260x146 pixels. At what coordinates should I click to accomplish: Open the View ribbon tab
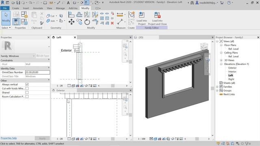(49, 8)
